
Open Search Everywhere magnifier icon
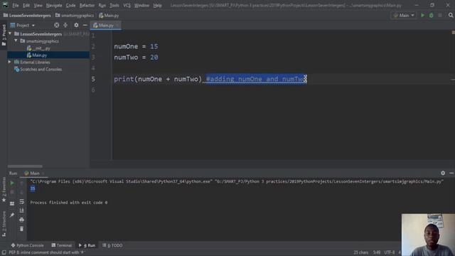point(451,16)
